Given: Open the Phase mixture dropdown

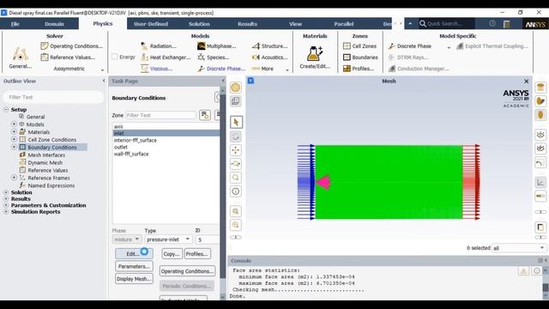Looking at the screenshot, I should [127, 239].
